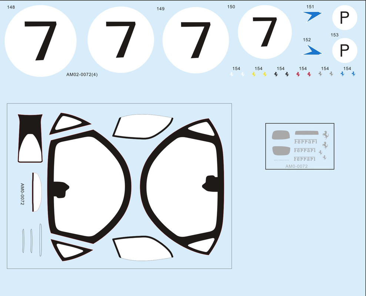This screenshot has height=296, width=366.
Task: Click the lower gray rounded rectangle in small box
Action: click(x=281, y=151)
